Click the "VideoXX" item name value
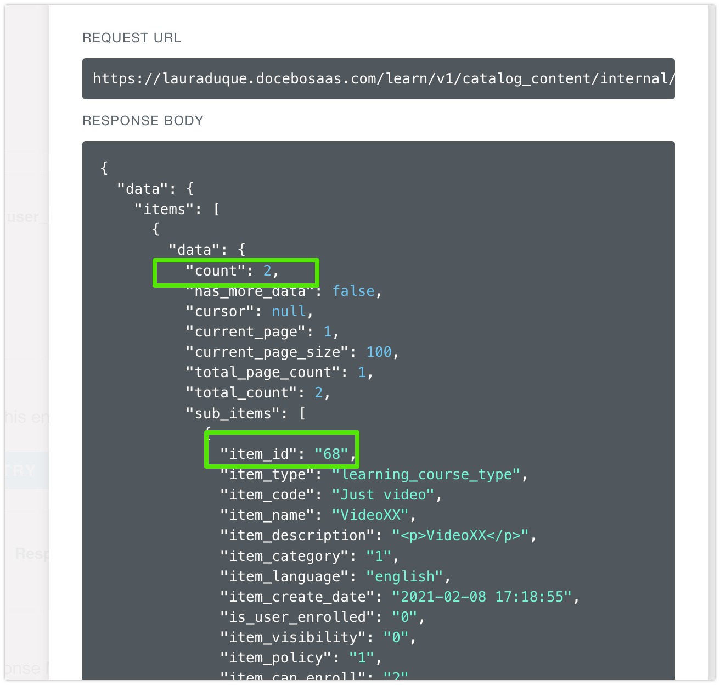The width and height of the screenshot is (720, 685). (370, 515)
